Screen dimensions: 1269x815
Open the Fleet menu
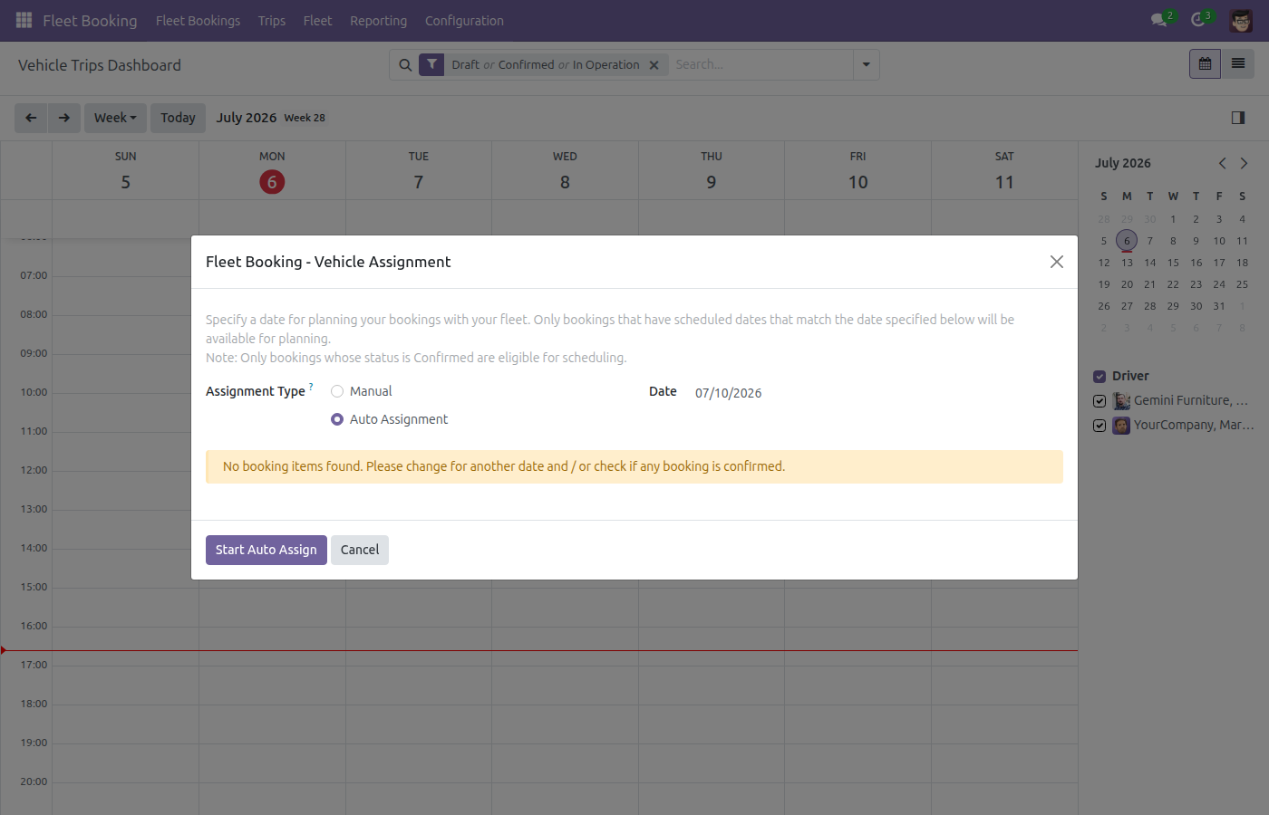[x=317, y=21]
